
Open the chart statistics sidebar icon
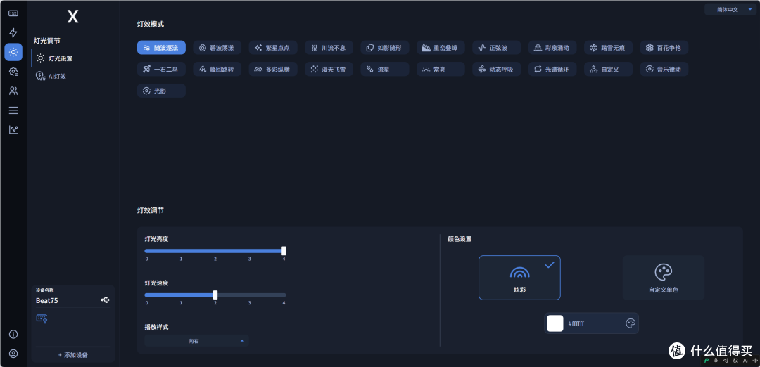click(13, 129)
